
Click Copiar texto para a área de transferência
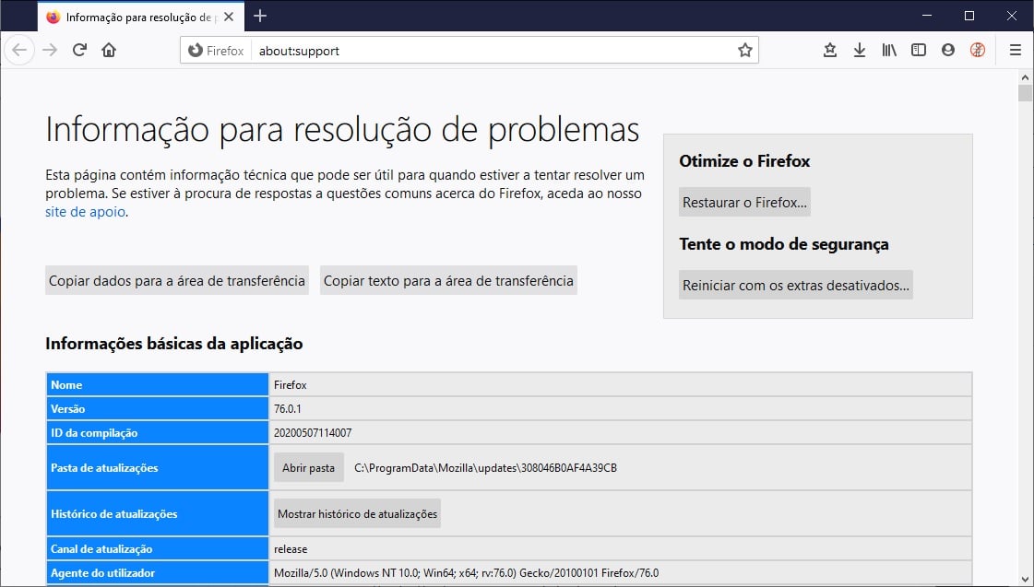pyautogui.click(x=448, y=281)
